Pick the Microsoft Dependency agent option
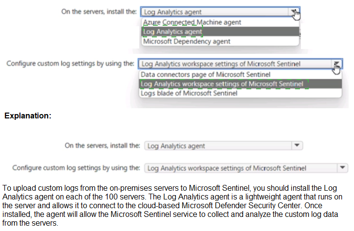Image resolution: width=354 pixels, height=231 pixels. 187,41
